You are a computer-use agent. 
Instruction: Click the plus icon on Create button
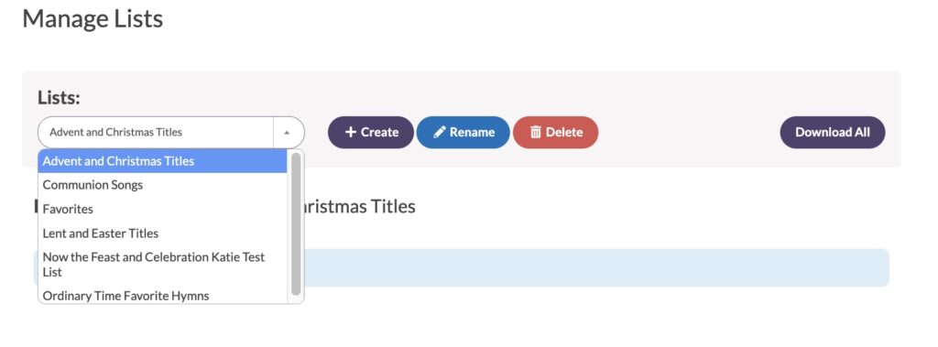(351, 132)
